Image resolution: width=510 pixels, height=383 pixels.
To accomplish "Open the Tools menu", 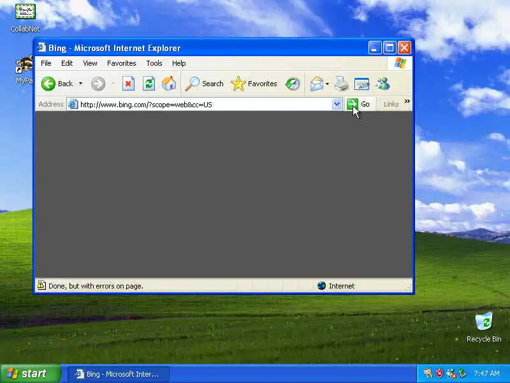I will click(x=154, y=63).
